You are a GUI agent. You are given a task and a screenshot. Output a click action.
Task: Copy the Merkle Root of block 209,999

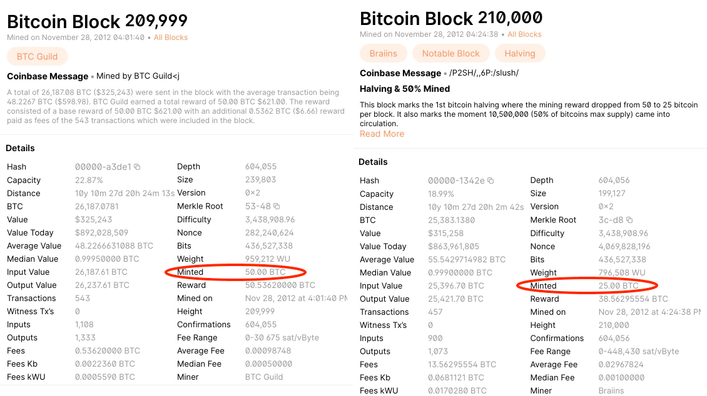click(275, 205)
